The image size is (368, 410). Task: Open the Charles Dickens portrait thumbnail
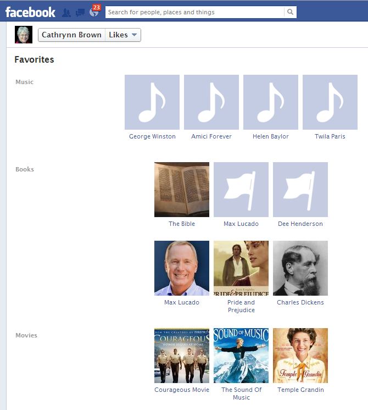tap(300, 268)
